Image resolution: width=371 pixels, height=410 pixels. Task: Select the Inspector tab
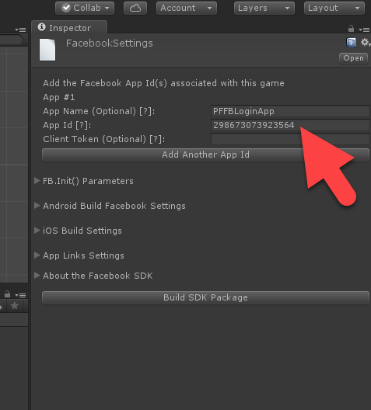69,27
